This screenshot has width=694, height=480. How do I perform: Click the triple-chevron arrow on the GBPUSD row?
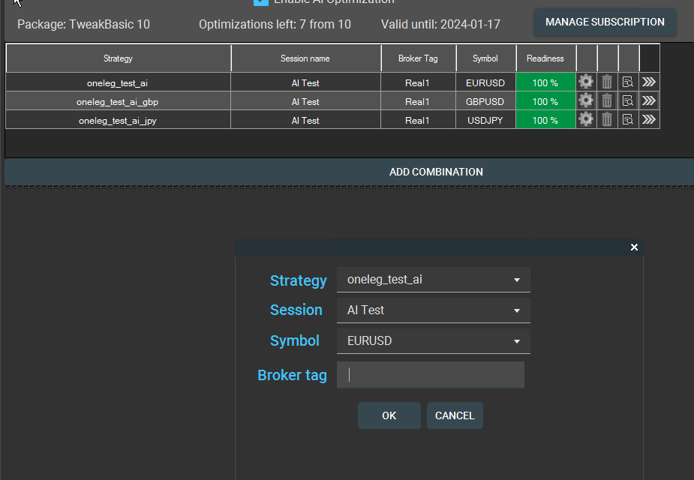649,101
